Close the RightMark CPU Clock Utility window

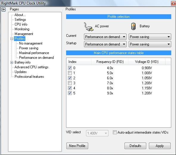click(173, 3)
